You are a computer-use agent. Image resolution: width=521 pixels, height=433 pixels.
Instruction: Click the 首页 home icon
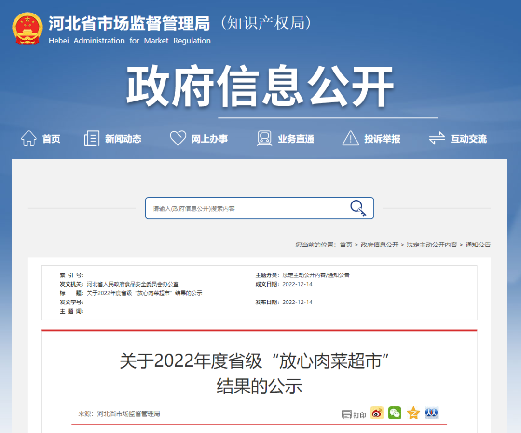[29, 139]
